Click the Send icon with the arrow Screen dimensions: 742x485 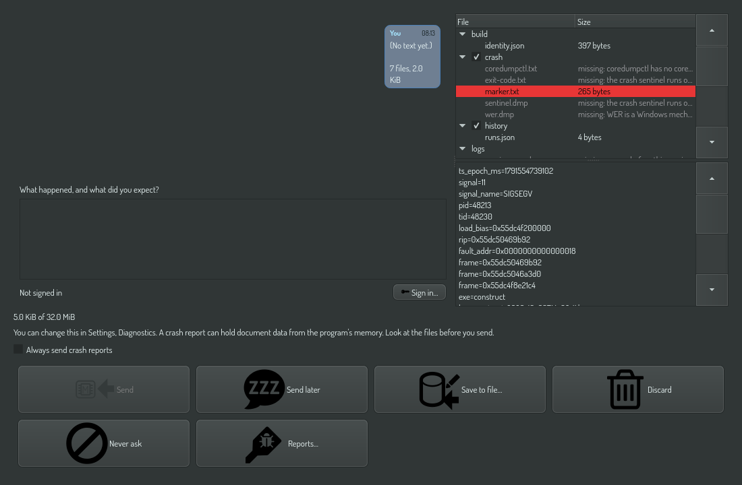click(x=95, y=389)
